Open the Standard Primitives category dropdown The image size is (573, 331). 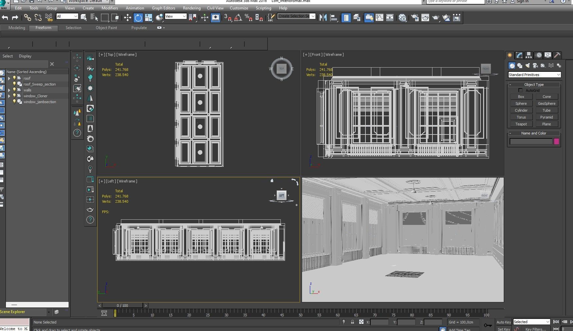(534, 75)
